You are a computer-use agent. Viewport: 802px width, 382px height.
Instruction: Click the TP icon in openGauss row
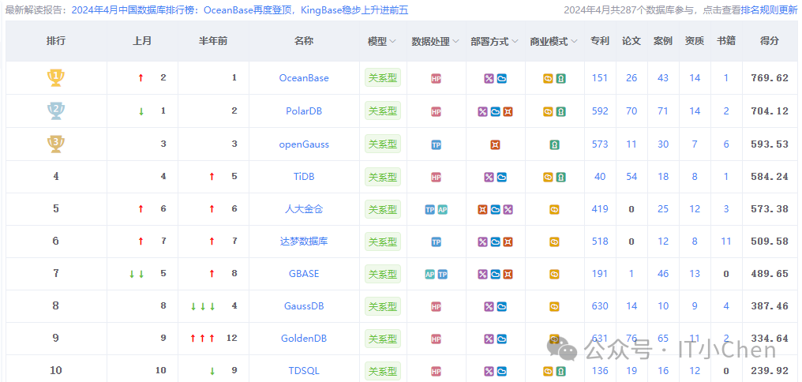point(436,144)
